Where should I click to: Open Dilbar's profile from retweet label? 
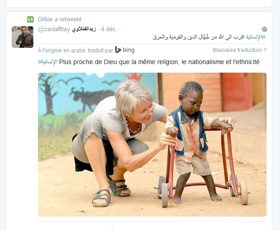45,19
